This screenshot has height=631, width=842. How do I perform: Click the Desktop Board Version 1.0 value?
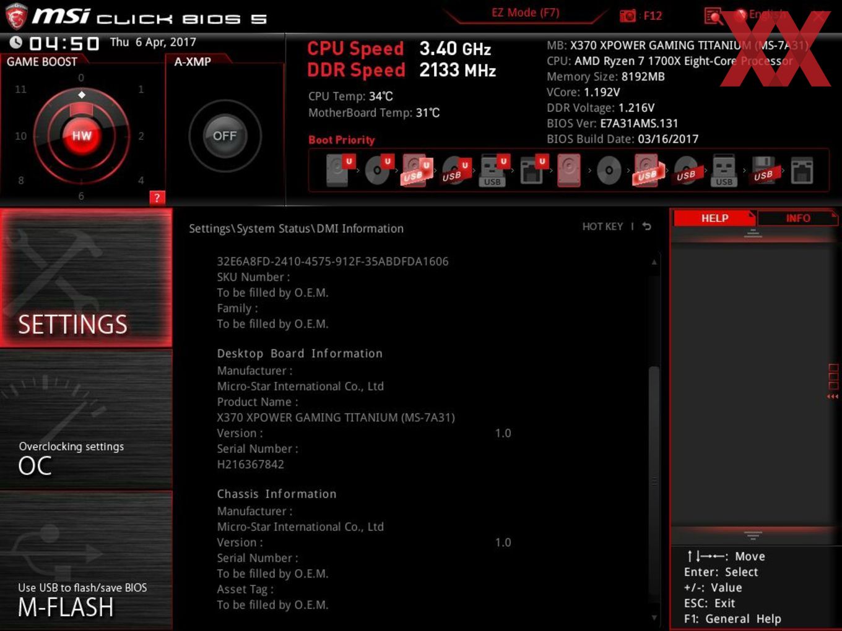503,433
